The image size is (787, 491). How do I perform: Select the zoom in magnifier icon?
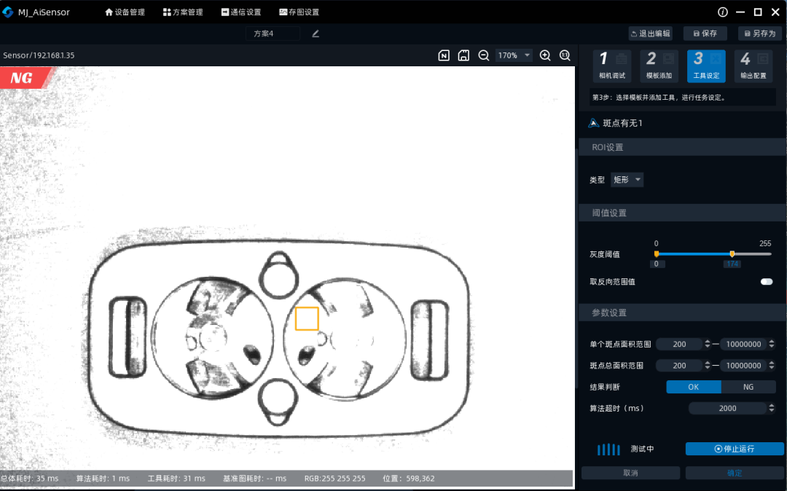tap(545, 55)
